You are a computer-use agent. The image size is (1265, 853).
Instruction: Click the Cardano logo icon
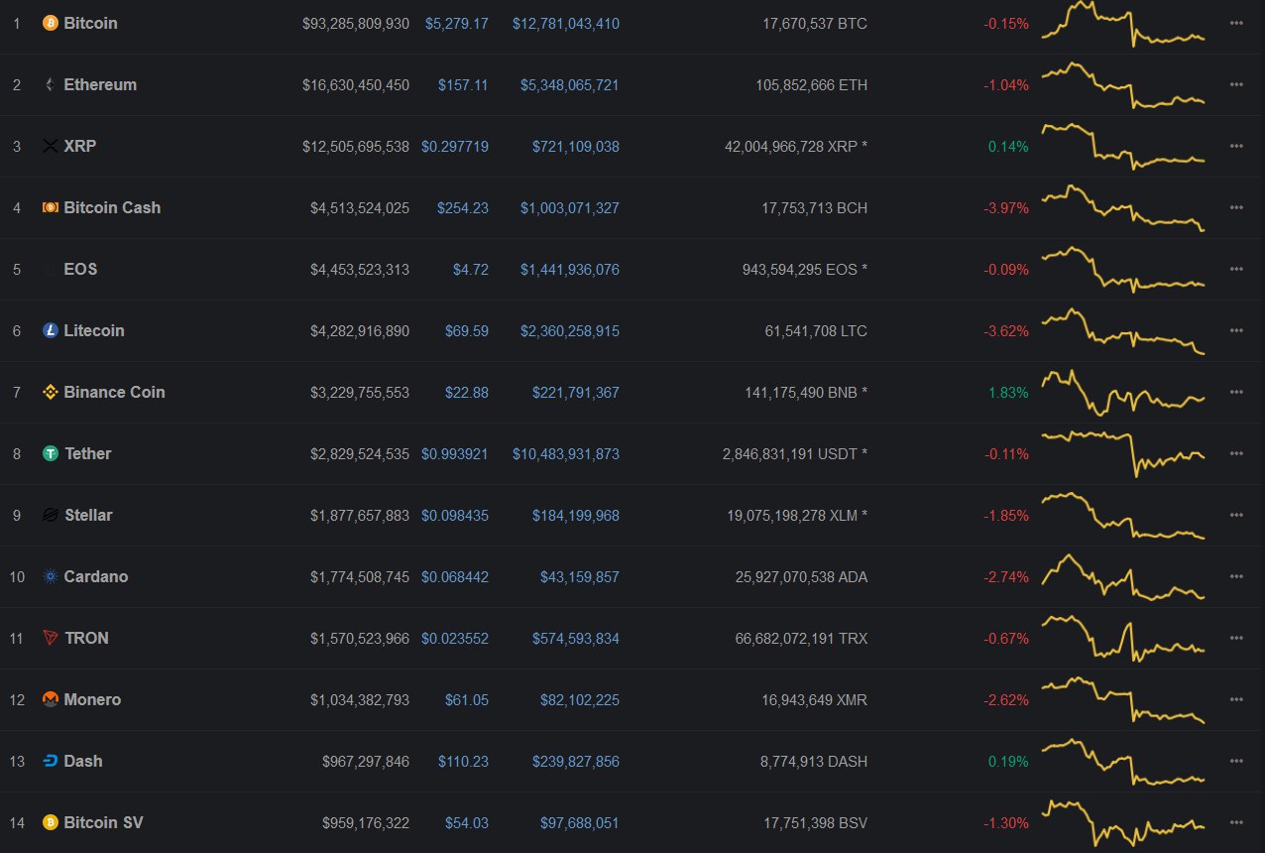pyautogui.click(x=51, y=576)
